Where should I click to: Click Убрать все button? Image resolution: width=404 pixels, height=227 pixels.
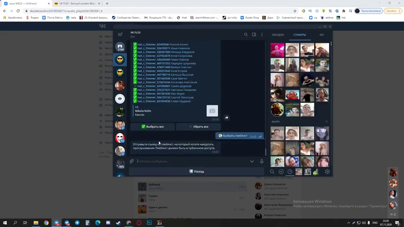(199, 126)
